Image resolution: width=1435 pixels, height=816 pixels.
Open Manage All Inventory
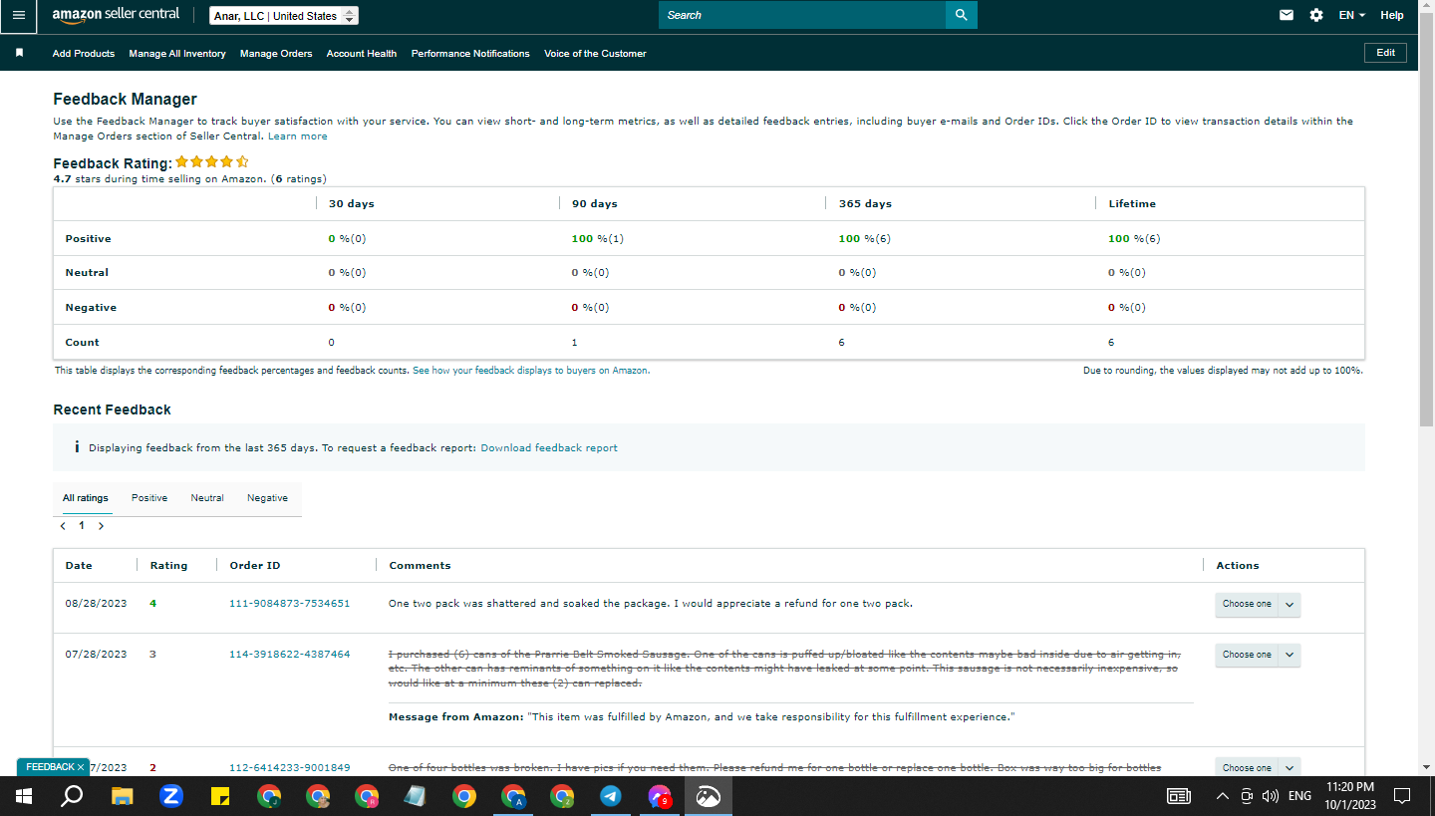(177, 54)
